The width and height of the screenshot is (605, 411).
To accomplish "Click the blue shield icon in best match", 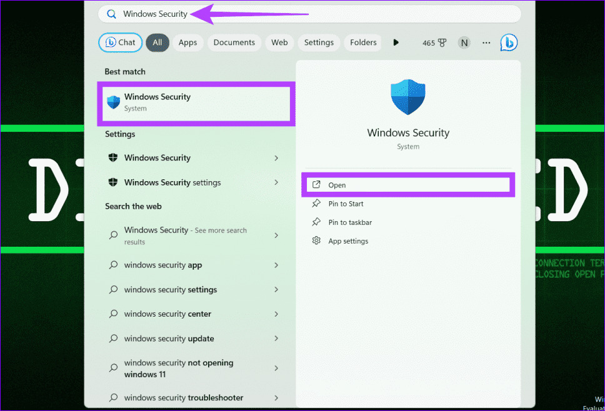I will 114,102.
